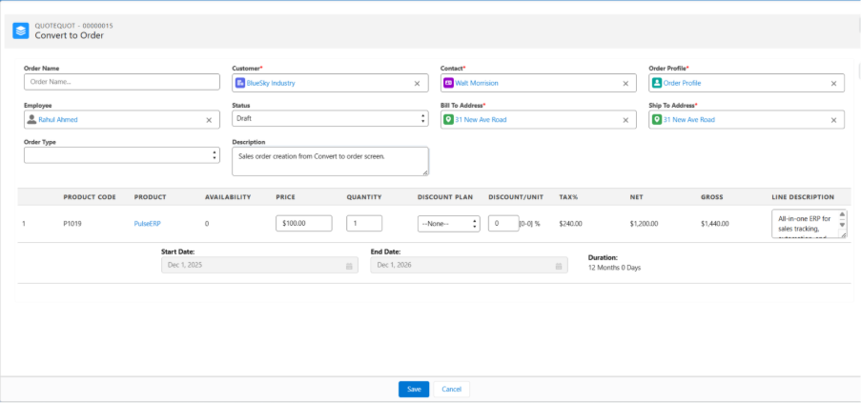Open the Status dropdown showing Draft

tap(330, 119)
